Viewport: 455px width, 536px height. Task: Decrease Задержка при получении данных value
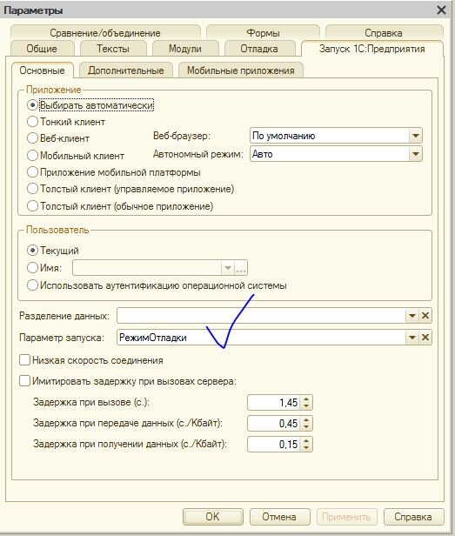click(306, 448)
